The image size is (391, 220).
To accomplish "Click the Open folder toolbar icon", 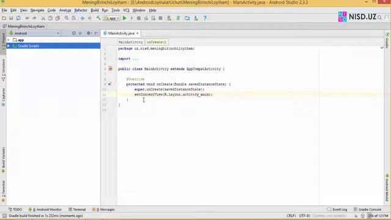I will pos(4,18).
